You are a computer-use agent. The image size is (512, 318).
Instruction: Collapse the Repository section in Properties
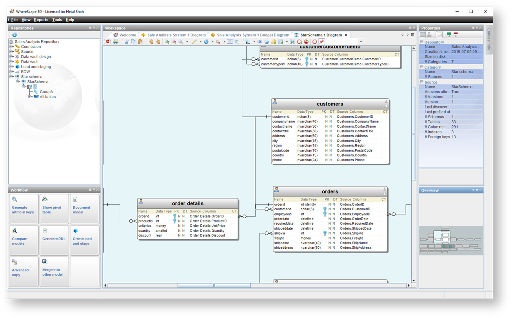click(422, 42)
